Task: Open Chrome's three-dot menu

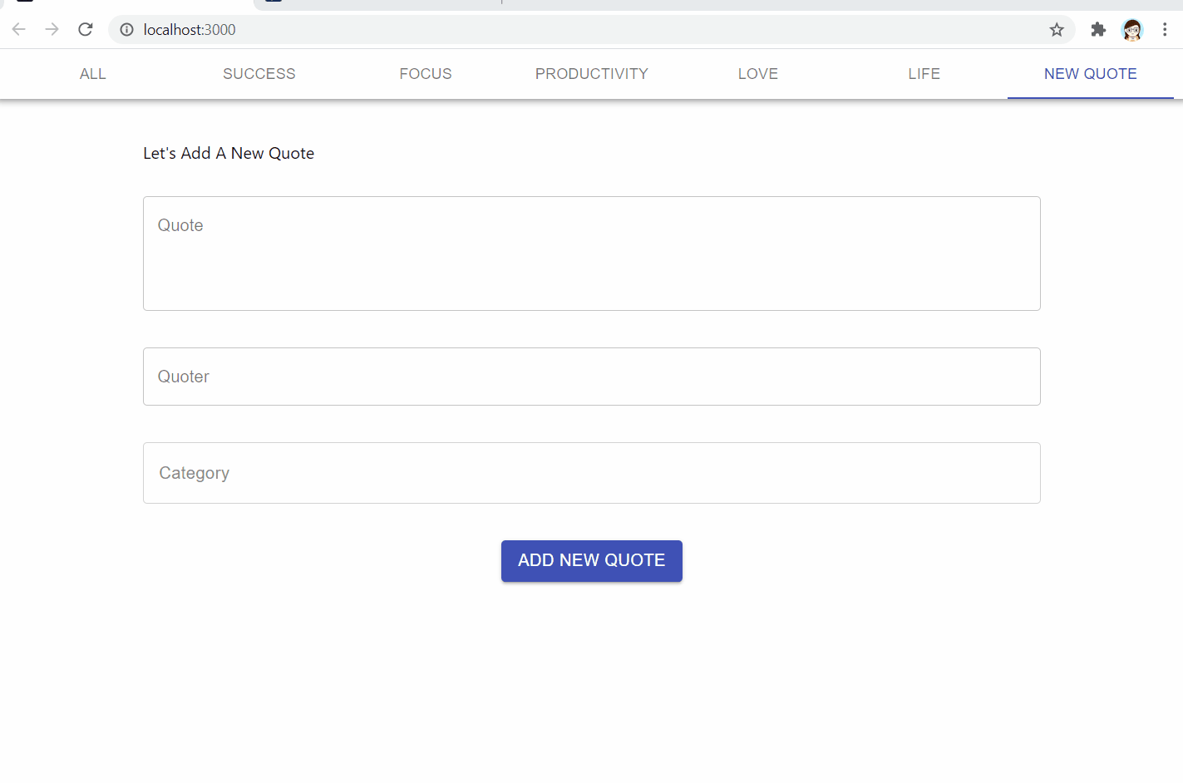Action: point(1165,30)
